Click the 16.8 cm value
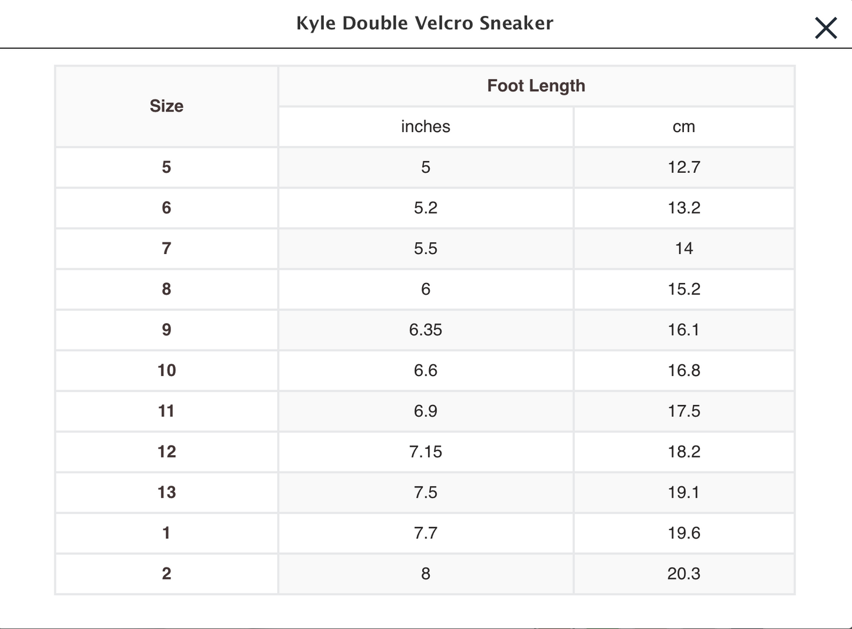The height and width of the screenshot is (629, 852). coord(683,371)
